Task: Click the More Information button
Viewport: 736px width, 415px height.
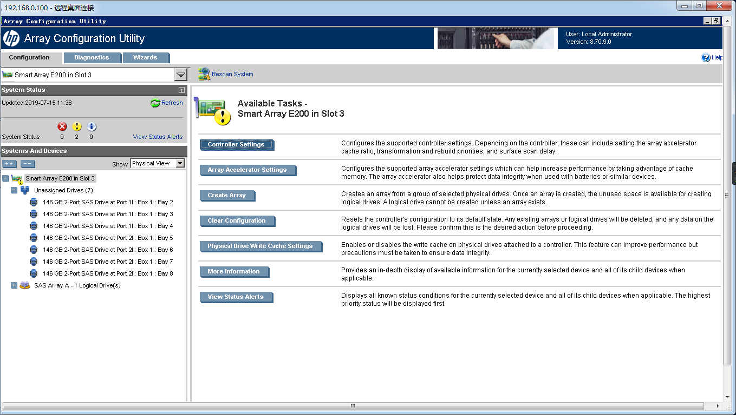Action: point(233,271)
